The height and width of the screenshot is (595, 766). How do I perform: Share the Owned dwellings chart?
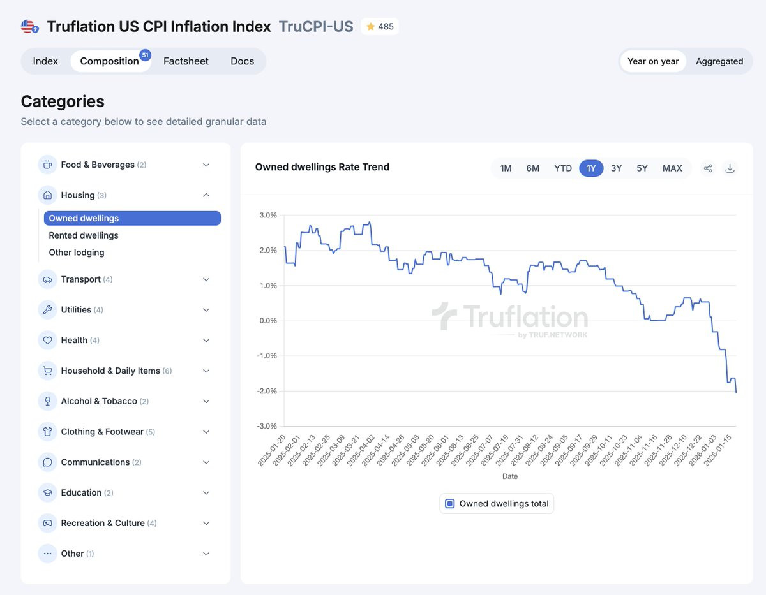coord(708,168)
